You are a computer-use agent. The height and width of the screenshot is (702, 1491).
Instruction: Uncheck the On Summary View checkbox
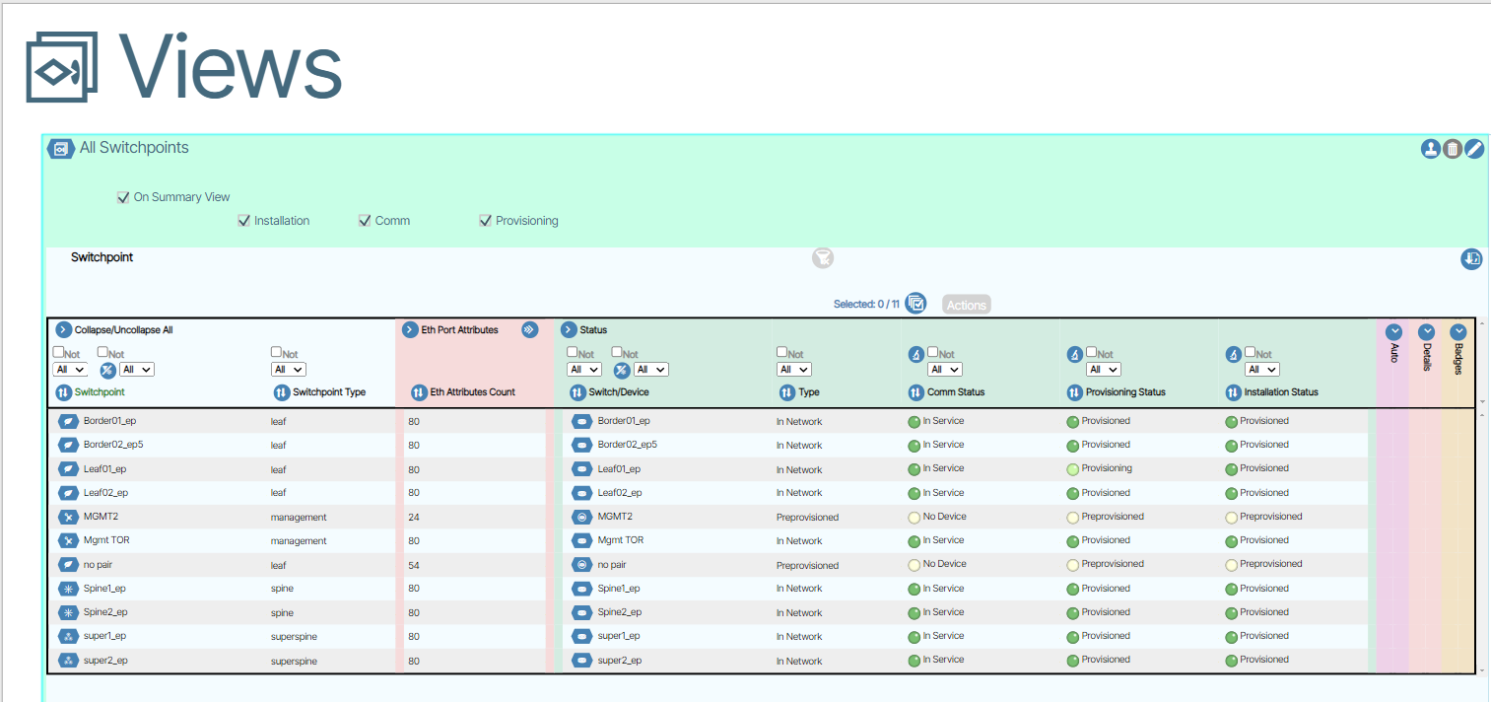click(x=123, y=197)
